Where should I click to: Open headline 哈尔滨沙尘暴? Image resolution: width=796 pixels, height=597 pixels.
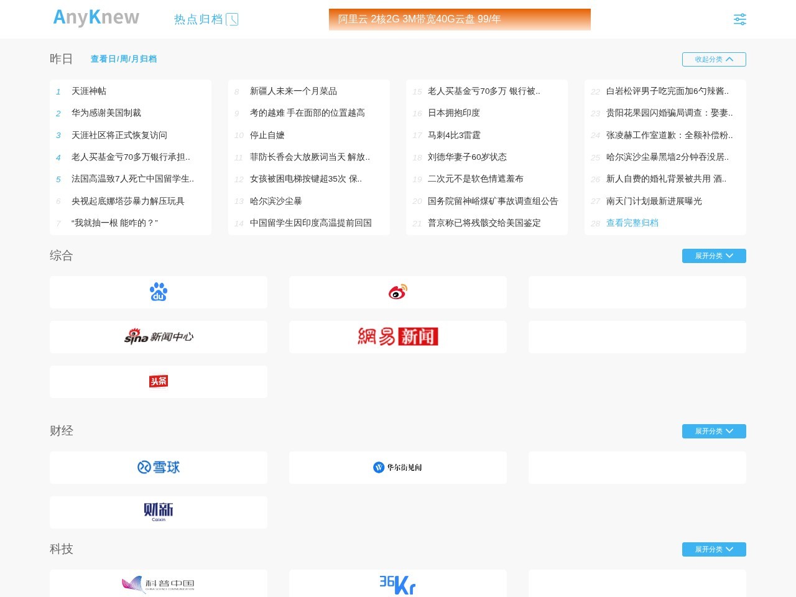276,201
